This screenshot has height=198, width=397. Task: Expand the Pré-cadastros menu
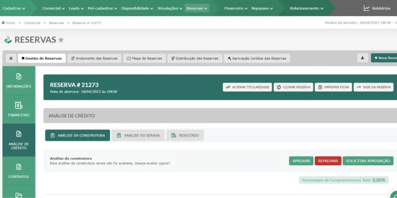pos(102,9)
